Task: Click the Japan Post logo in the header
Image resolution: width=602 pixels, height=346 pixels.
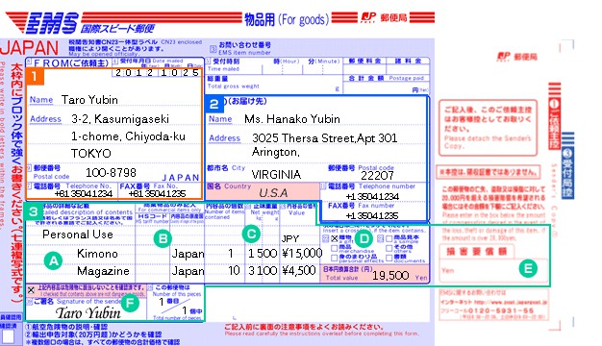Action: click(x=368, y=17)
